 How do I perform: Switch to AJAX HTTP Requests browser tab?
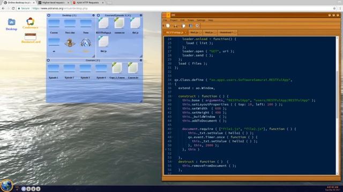[88, 3]
